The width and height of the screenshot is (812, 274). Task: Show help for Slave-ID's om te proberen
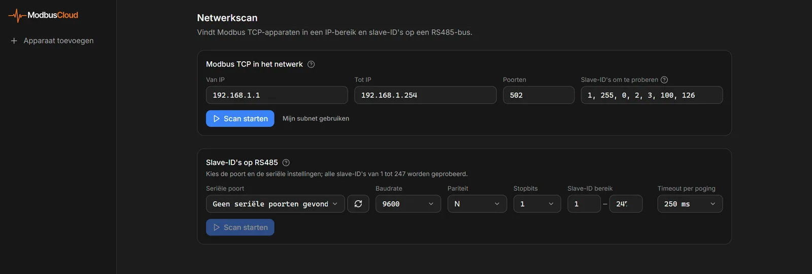[x=664, y=80]
